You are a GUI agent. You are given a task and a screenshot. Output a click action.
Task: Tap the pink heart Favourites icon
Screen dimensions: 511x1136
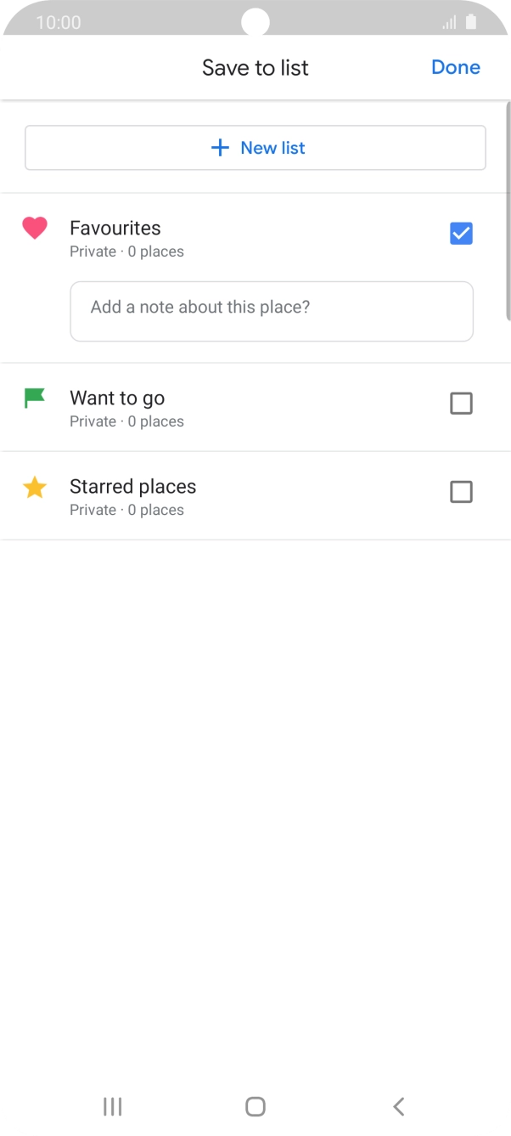(x=35, y=228)
